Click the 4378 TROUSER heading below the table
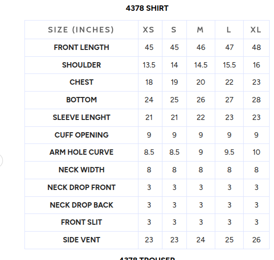This screenshot has width=274, height=260. 147,259
